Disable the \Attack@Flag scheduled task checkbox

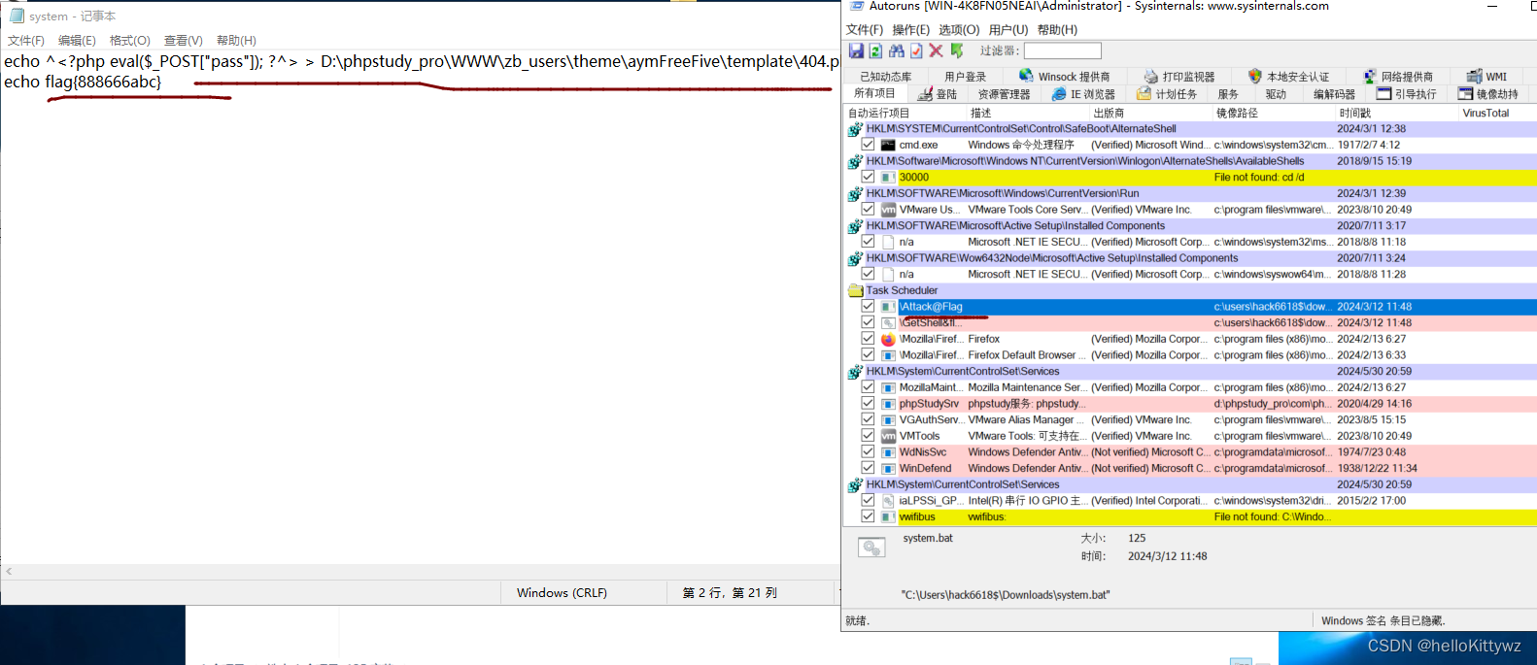[868, 307]
